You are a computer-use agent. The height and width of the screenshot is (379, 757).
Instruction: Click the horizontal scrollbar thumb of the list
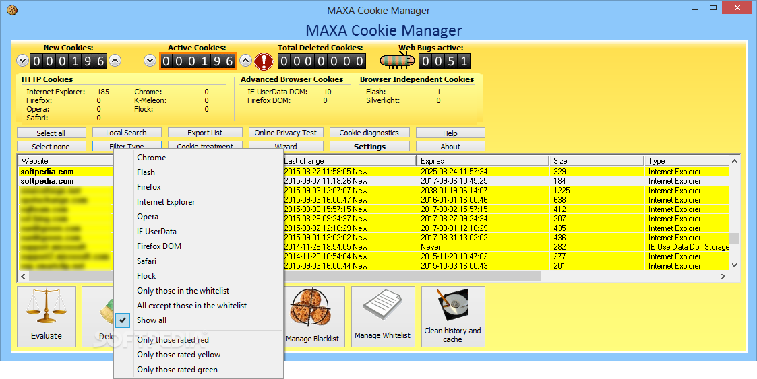pyautogui.click(x=285, y=276)
